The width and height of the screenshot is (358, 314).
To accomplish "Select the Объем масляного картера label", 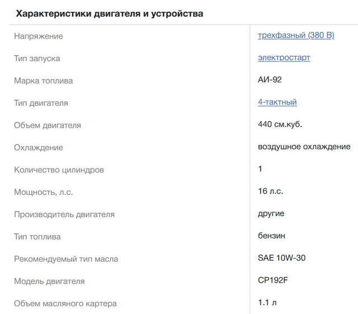I will (65, 304).
